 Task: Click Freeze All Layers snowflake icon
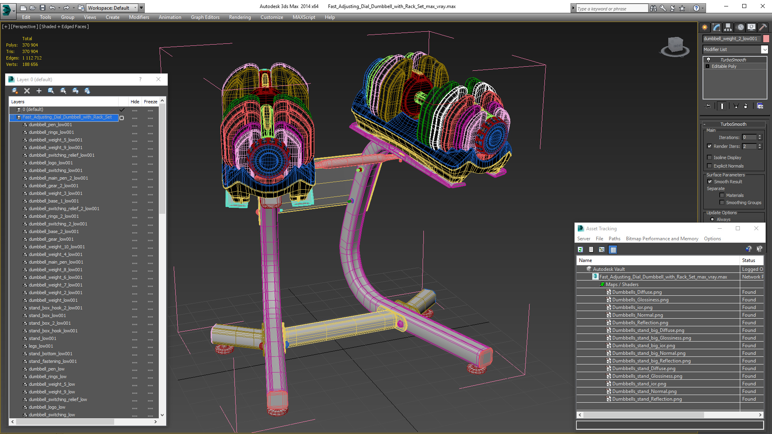[x=87, y=91]
